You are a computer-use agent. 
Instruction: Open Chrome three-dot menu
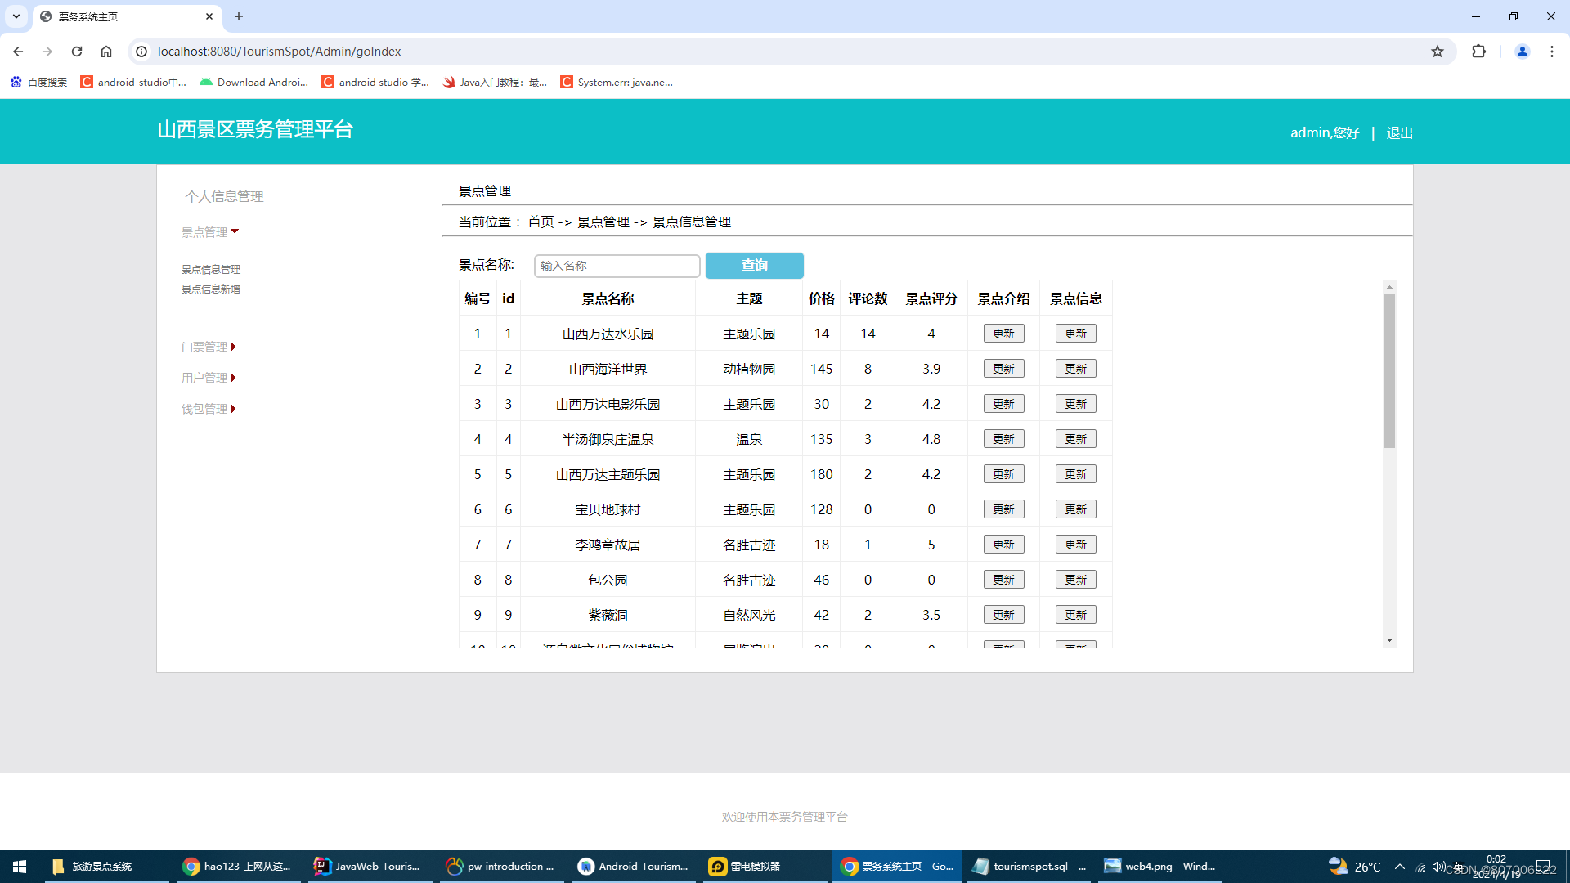coord(1552,52)
